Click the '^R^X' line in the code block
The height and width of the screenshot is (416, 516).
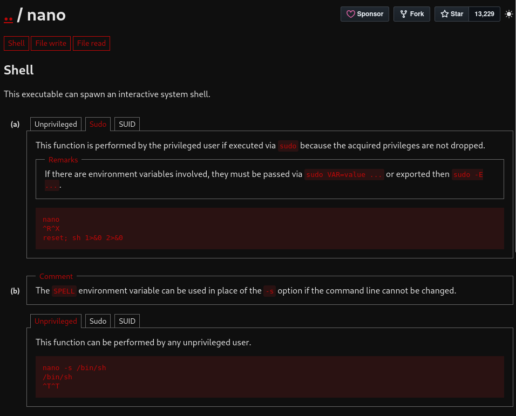click(51, 229)
